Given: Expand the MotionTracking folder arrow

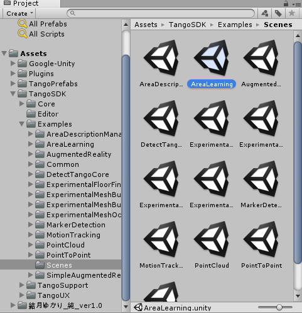Looking at the screenshot, I should pos(31,235).
